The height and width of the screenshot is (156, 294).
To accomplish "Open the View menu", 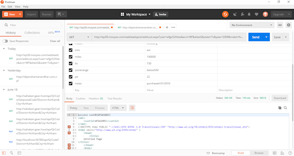I will coord(17,6).
